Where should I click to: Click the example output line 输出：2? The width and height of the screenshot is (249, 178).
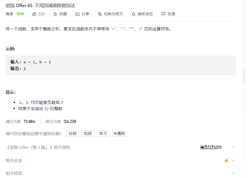click(18, 69)
